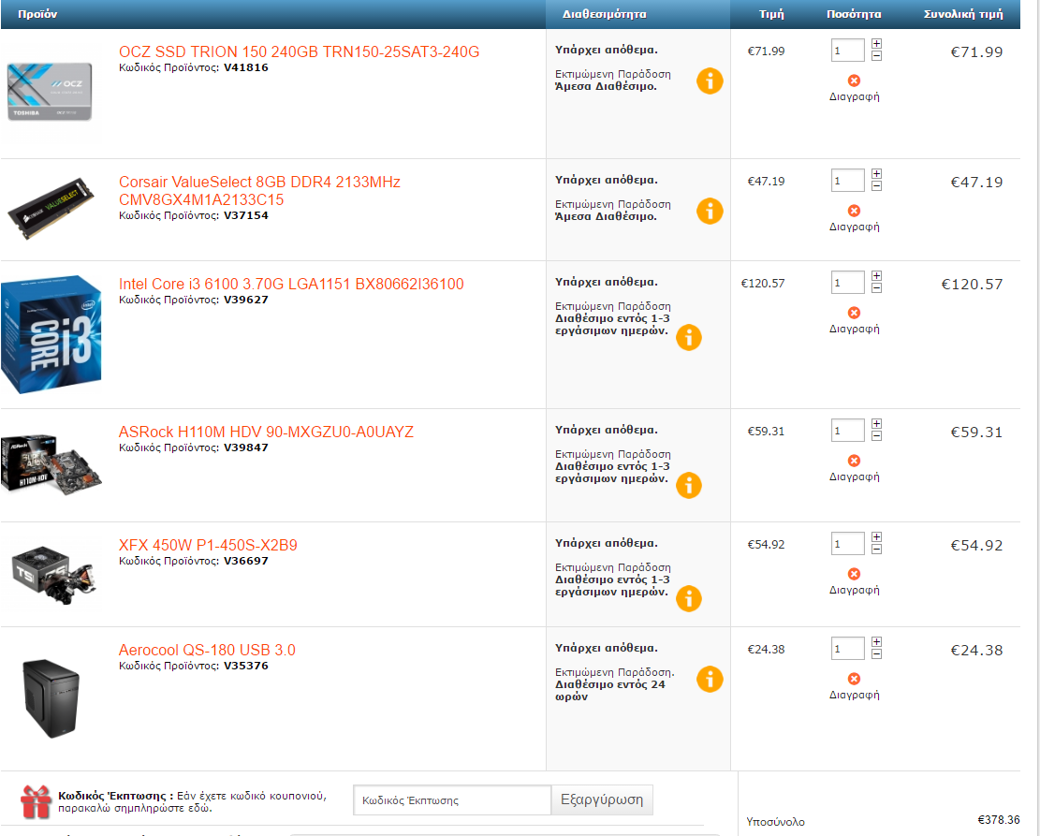Click the Ποσότητα column header
Viewport: 1040px width, 836px height.
(854, 14)
